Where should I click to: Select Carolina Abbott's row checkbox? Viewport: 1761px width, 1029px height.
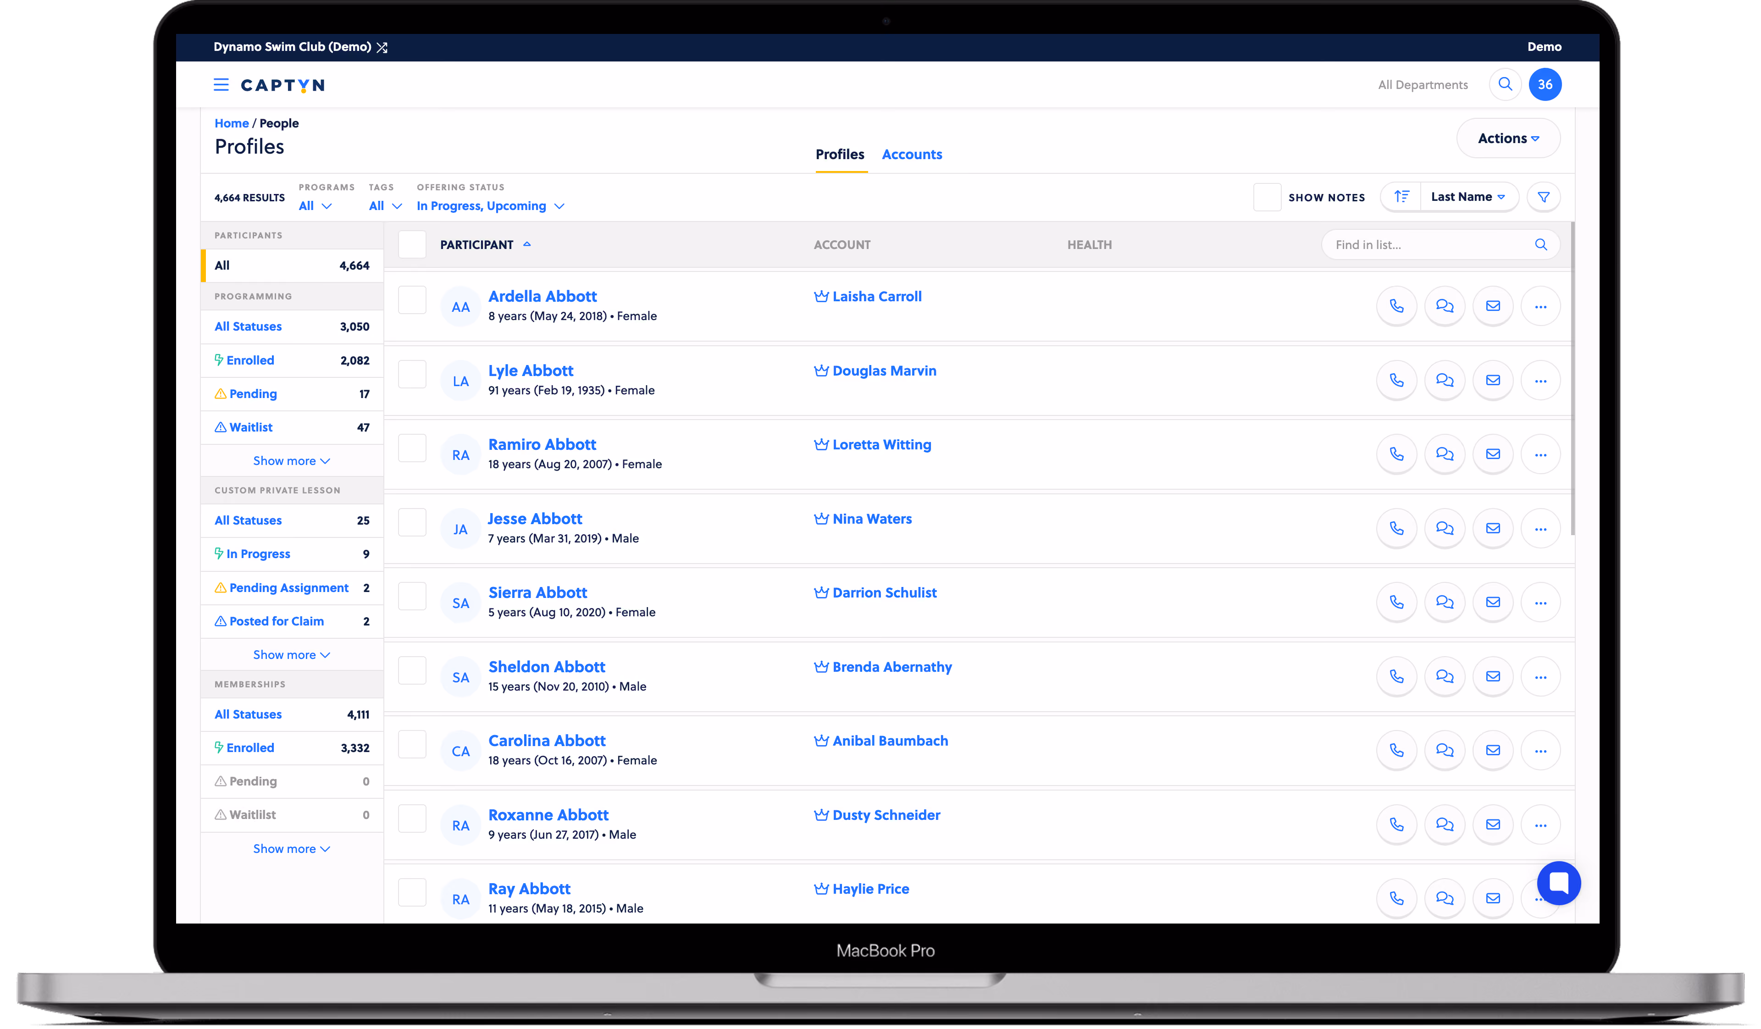click(412, 745)
